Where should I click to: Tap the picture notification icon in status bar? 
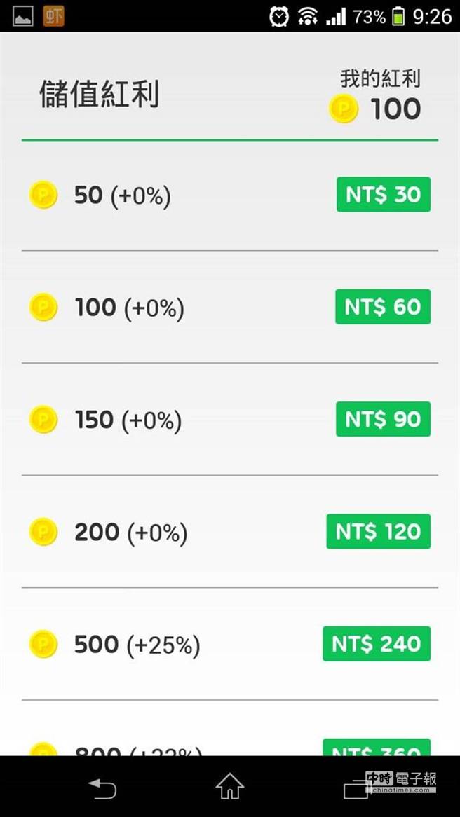22,15
